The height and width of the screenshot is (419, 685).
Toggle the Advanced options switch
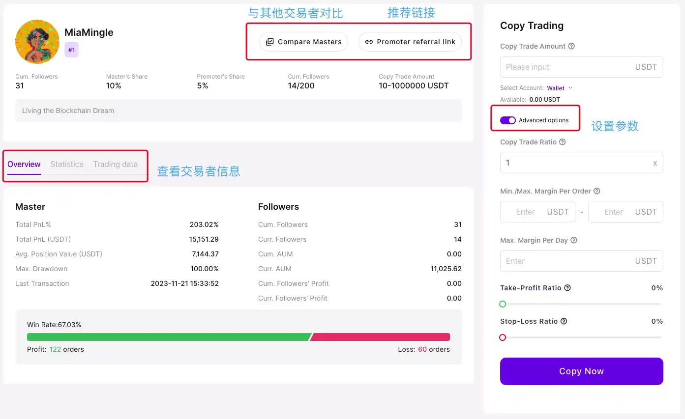(507, 120)
